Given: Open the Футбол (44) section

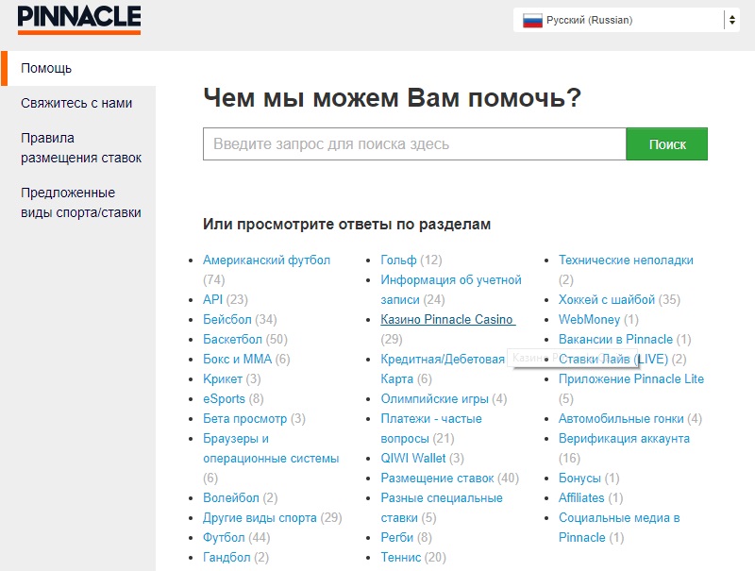Looking at the screenshot, I should click(224, 537).
